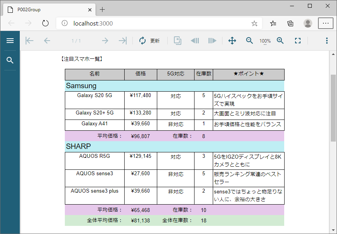Click the price ¥27,600

(141, 173)
